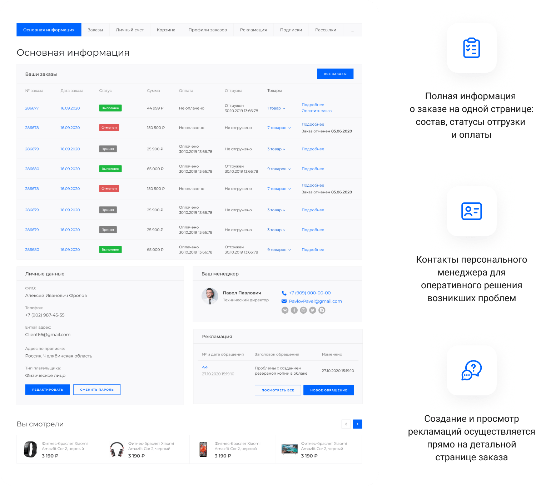Open the Рекламация tab

pyautogui.click(x=253, y=30)
